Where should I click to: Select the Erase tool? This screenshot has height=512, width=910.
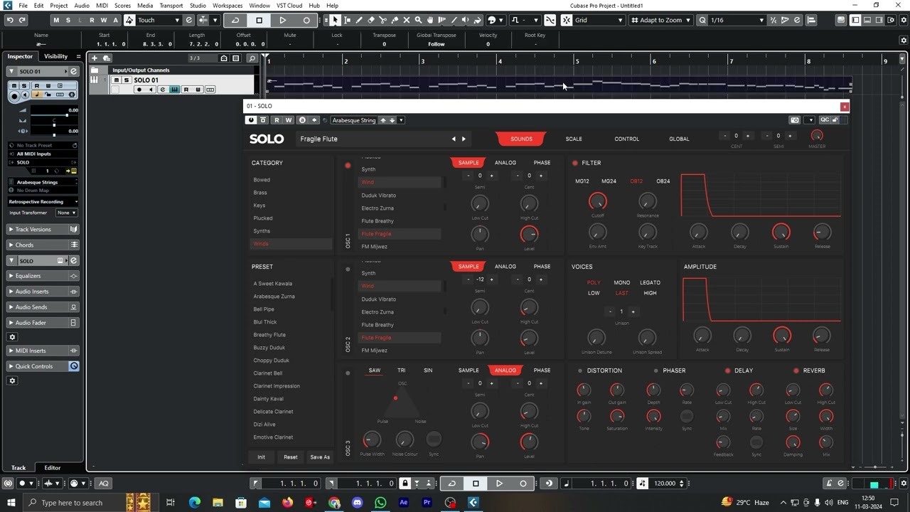coord(370,20)
